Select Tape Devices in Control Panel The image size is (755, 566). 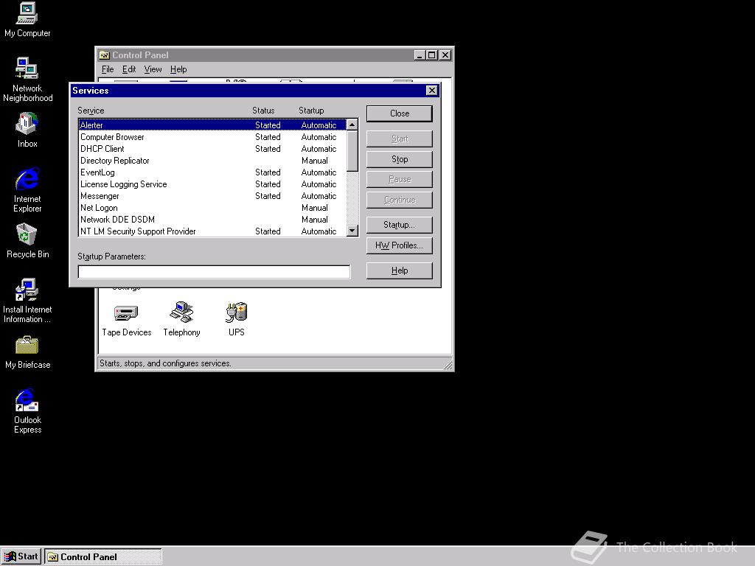(x=126, y=319)
